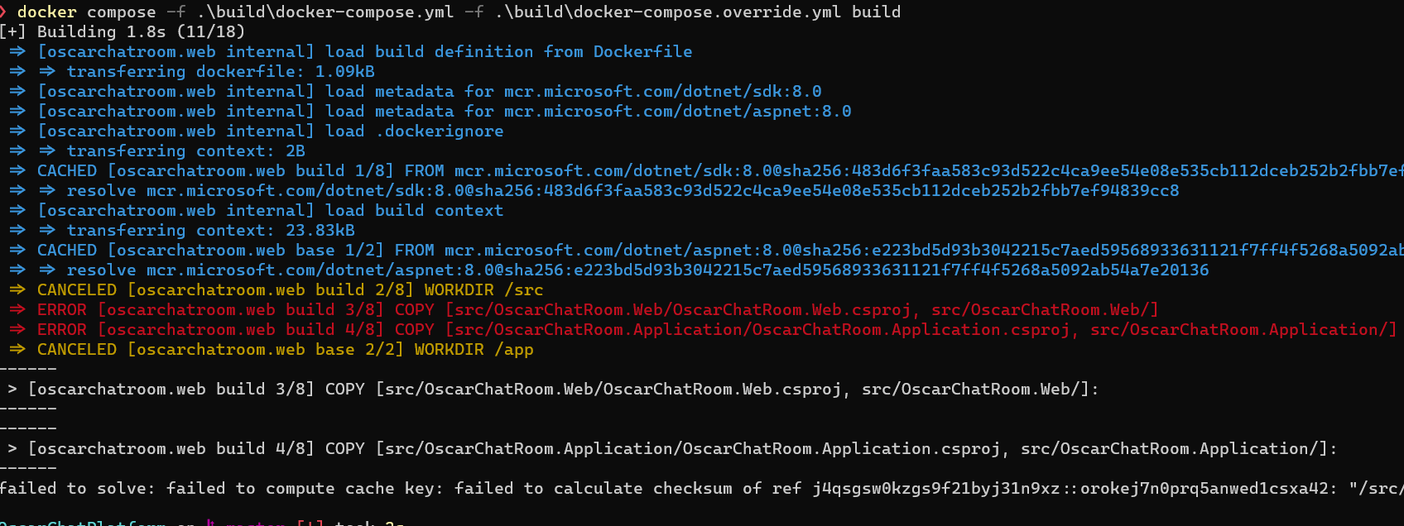Viewport: 1404px width, 526px height.
Task: Click 'transferring context: 23.83kB' line
Action: coord(210,231)
